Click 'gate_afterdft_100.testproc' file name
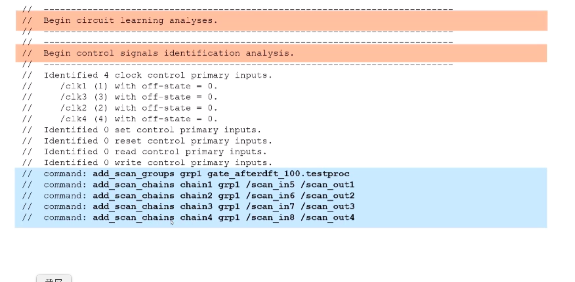575x282 pixels. (x=278, y=174)
